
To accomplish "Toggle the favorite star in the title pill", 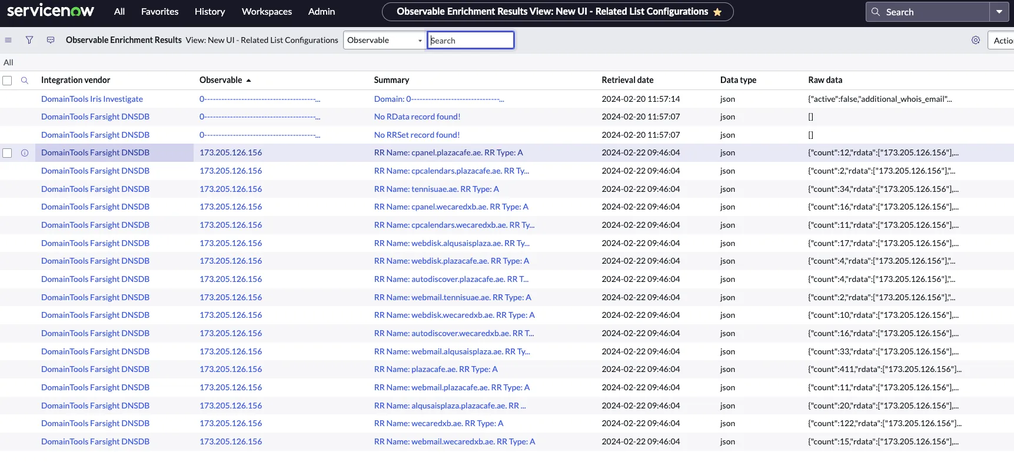I will click(x=717, y=12).
